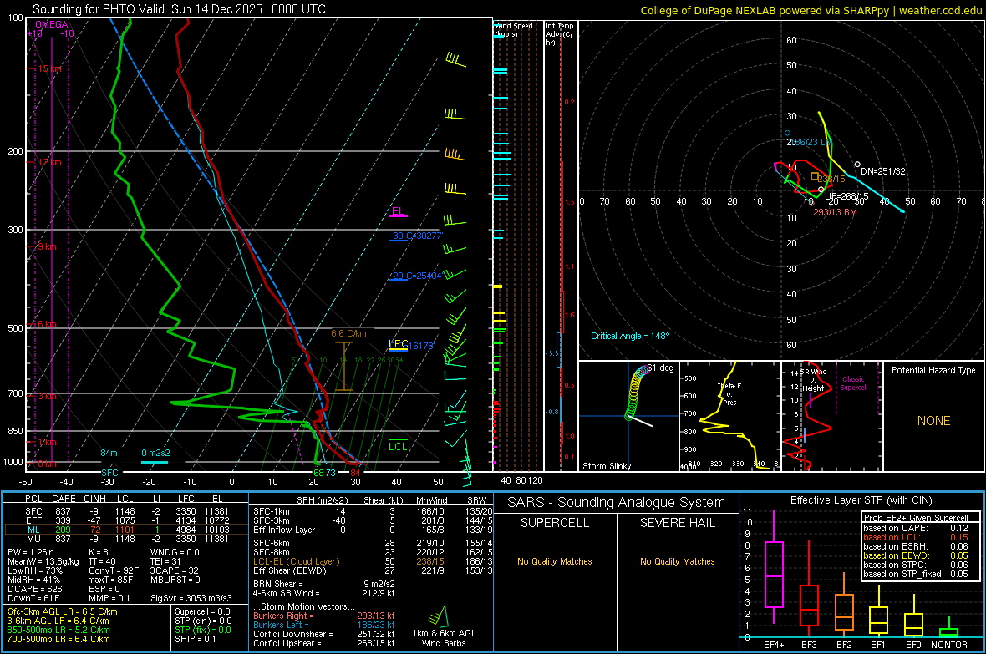Click the Bunkers Left = 186/23 kt line
Viewport: 986px width, 654px height.
[324, 625]
